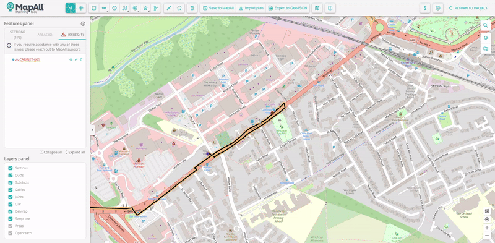Viewport: 495px width, 243px height.
Task: Zoom in on the map
Action: tap(487, 228)
